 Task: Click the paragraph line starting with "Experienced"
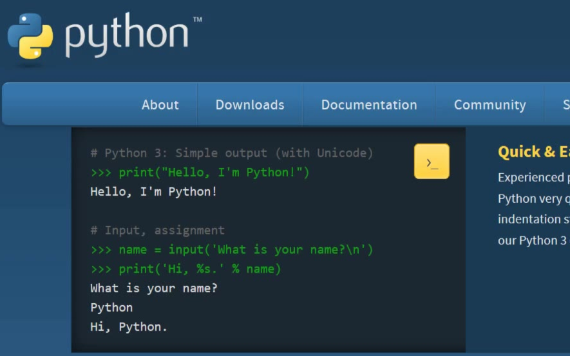(x=533, y=178)
